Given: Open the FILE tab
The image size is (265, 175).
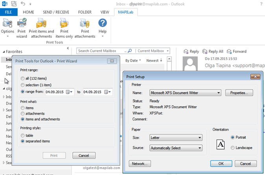Looking at the screenshot, I should click(8, 12).
